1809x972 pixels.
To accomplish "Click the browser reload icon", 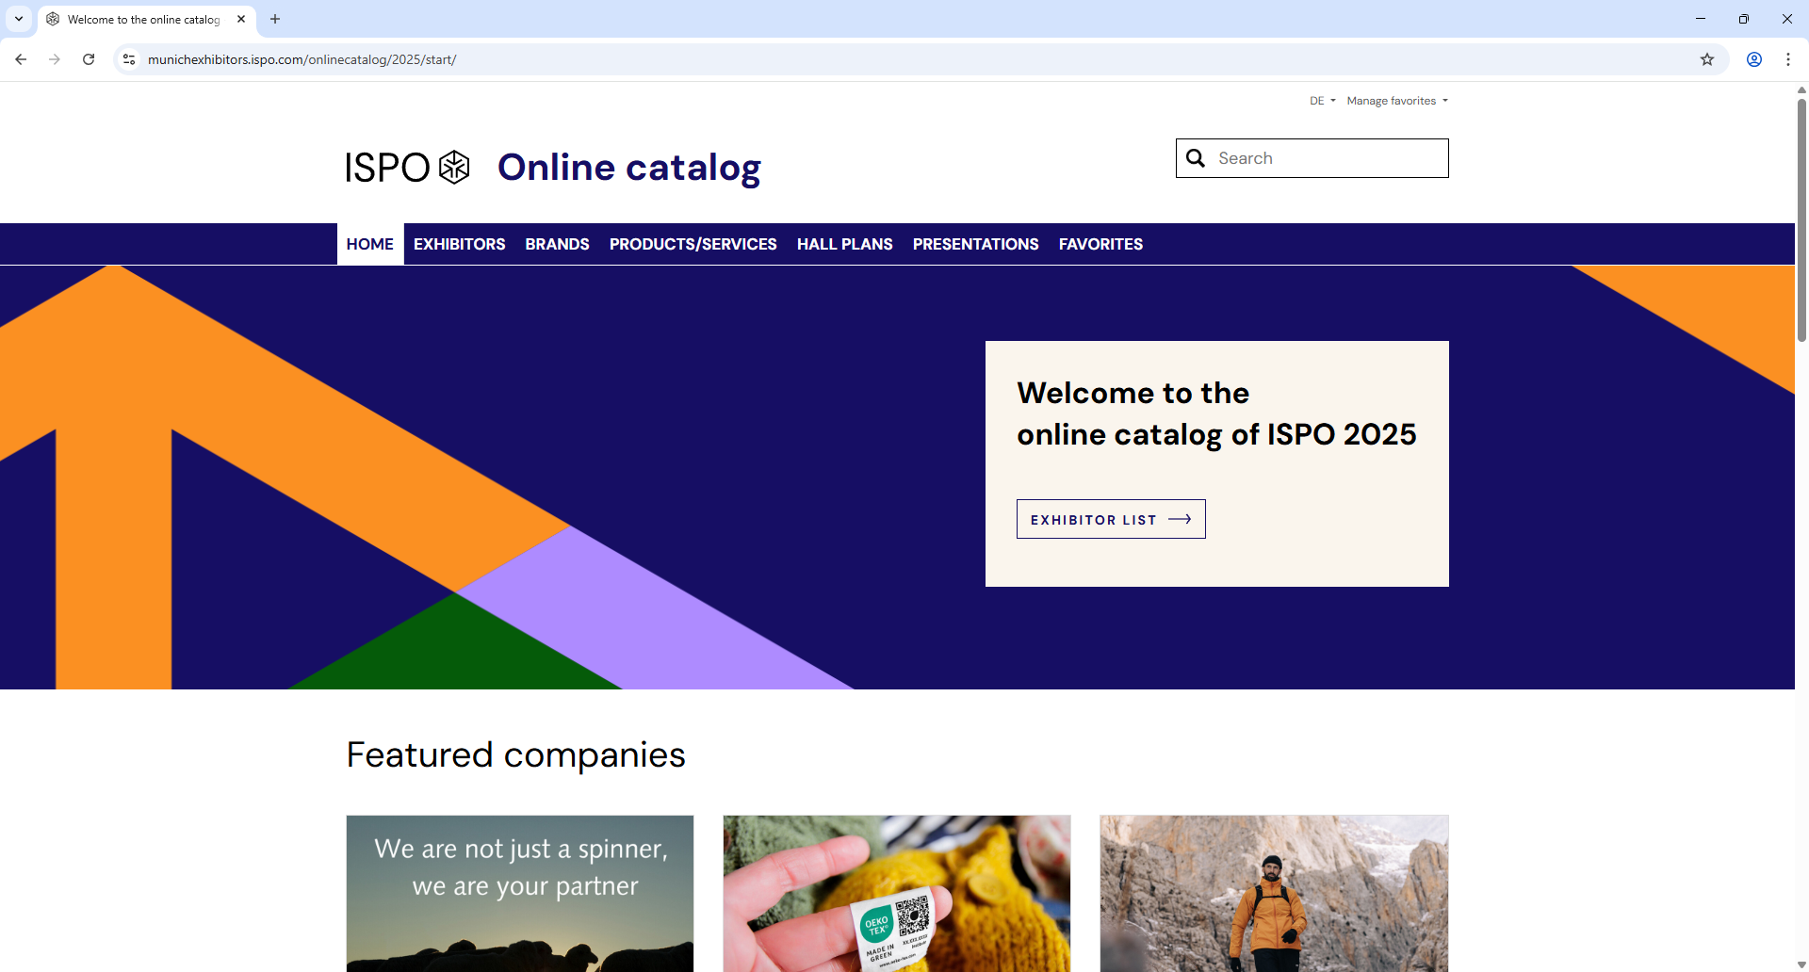I will point(88,58).
